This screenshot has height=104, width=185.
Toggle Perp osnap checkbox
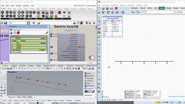[35, 101]
